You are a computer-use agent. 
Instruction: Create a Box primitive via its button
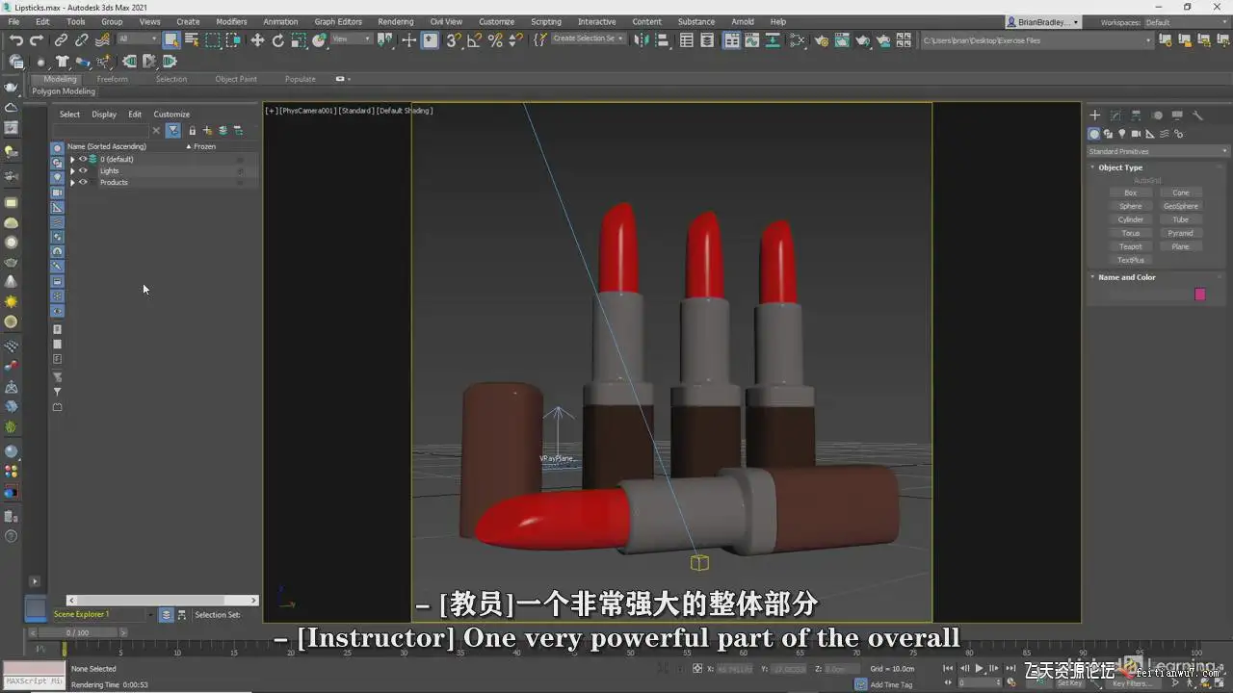tap(1131, 192)
